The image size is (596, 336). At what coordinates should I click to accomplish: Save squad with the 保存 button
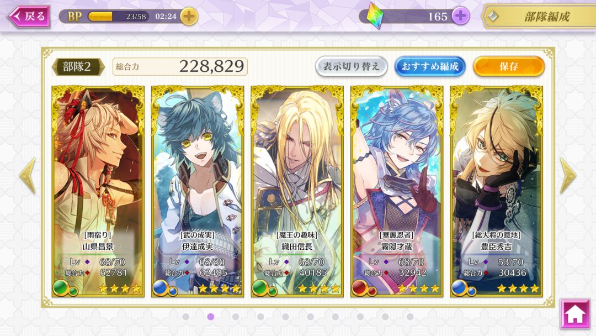click(x=509, y=66)
